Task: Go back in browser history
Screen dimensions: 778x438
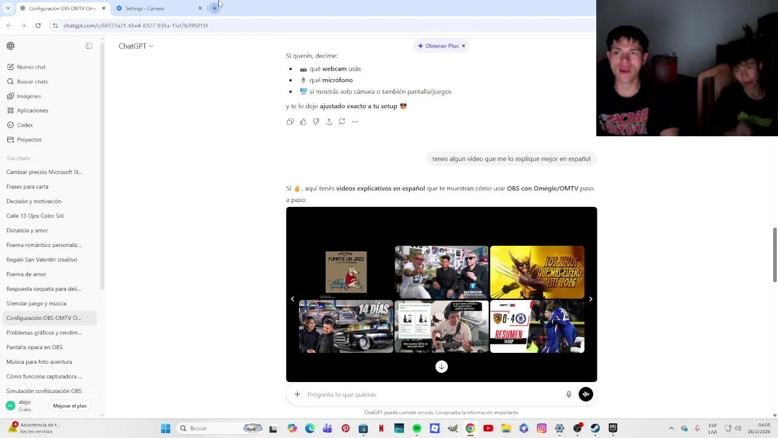Action: 9,26
